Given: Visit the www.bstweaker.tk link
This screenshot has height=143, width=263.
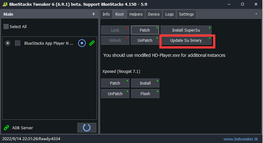Looking at the screenshot, I should click(x=241, y=139).
